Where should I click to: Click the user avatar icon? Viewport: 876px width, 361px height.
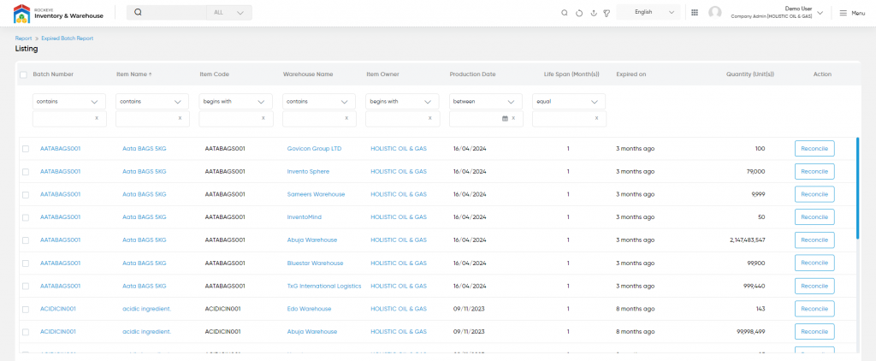pyautogui.click(x=714, y=13)
